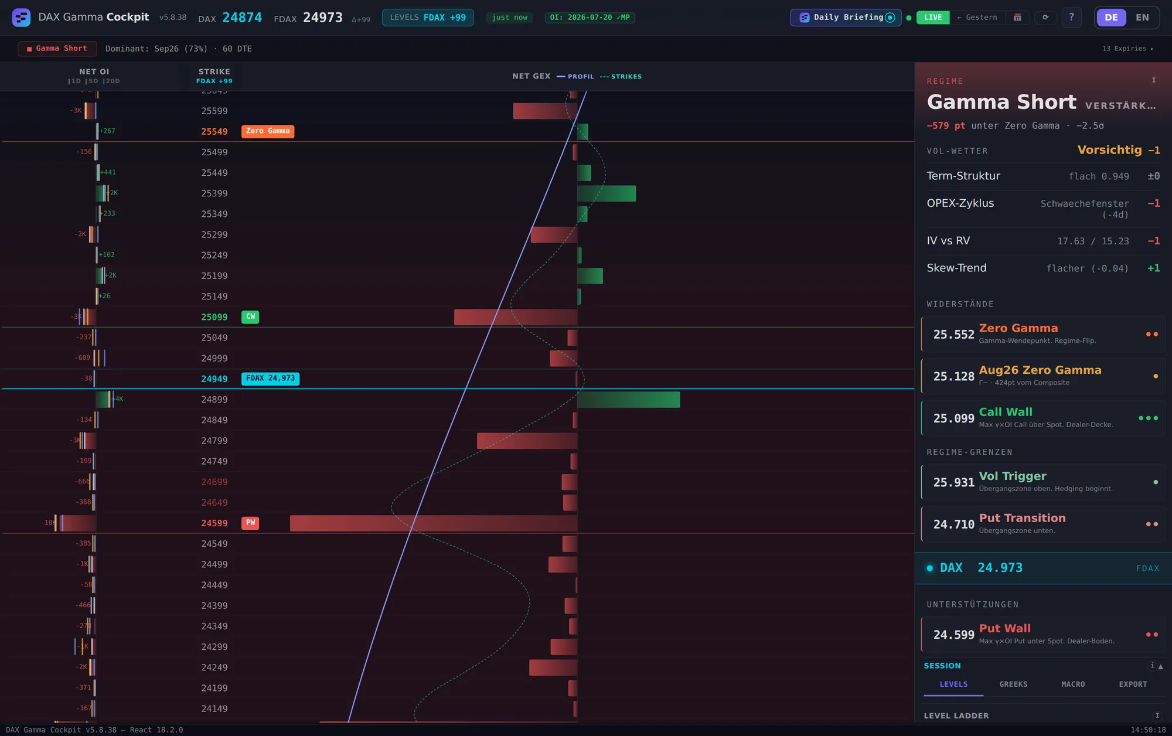This screenshot has width=1172, height=736.
Task: Click the FDAX 24,973 spot price tag
Action: point(270,379)
